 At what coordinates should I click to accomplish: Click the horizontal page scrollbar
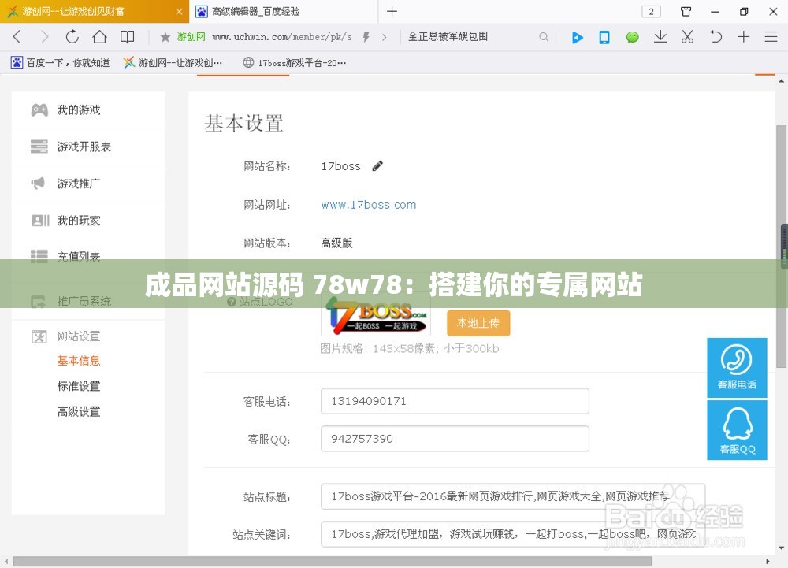[332, 561]
